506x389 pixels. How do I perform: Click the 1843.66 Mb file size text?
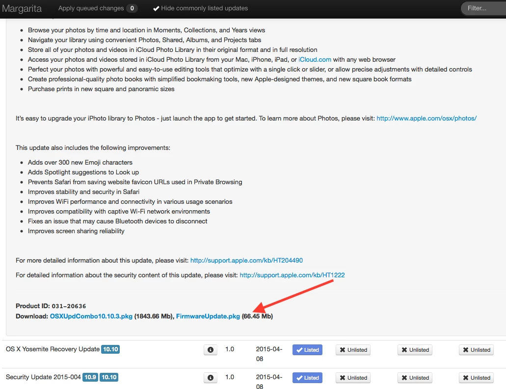point(153,316)
